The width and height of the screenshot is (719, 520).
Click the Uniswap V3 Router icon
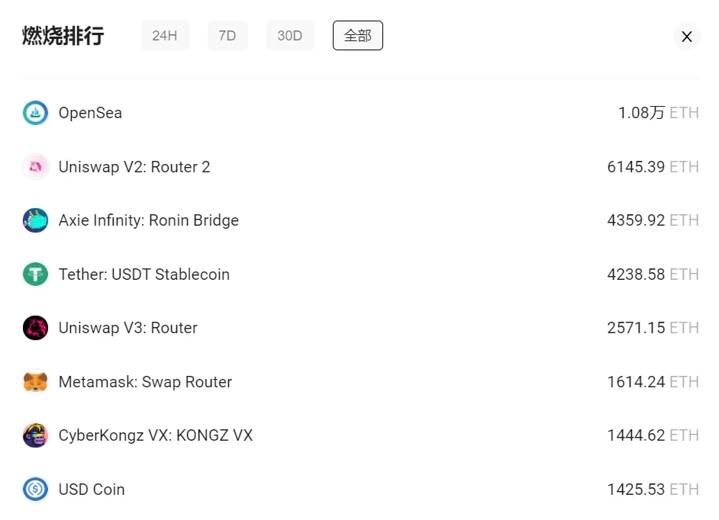(x=35, y=328)
